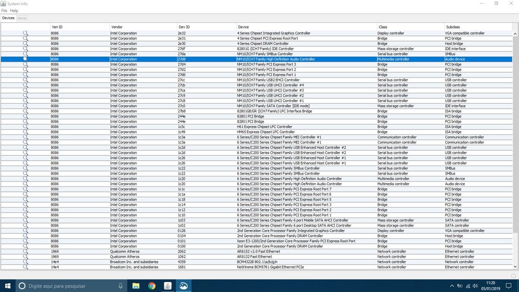Click the volume icon in system tray
The height and width of the screenshot is (292, 519).
click(476, 286)
